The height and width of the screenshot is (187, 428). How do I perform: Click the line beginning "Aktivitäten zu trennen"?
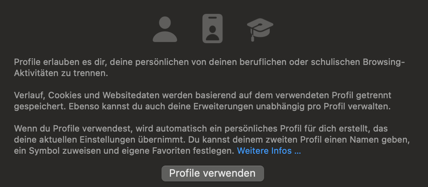click(x=61, y=73)
